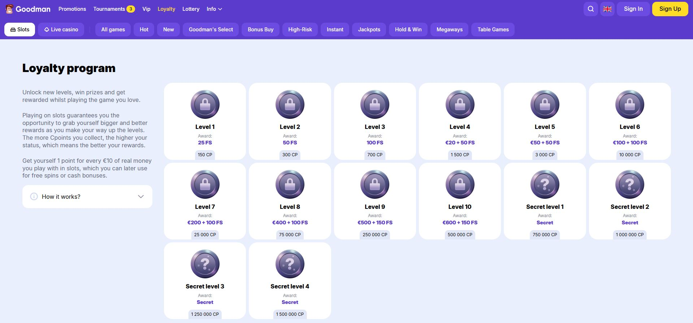Open the Tournaments menu item
Image resolution: width=693 pixels, height=323 pixels.
tap(109, 9)
